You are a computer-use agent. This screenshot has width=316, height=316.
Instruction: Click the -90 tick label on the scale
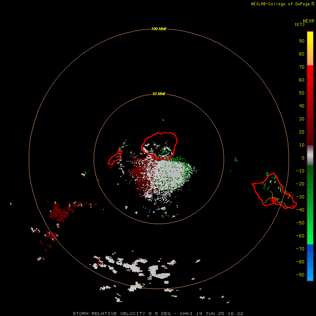[x=300, y=275]
